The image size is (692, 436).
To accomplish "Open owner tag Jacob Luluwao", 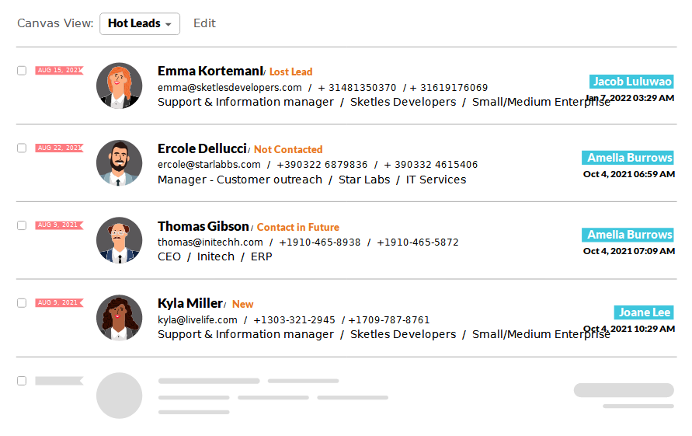I will tap(631, 82).
